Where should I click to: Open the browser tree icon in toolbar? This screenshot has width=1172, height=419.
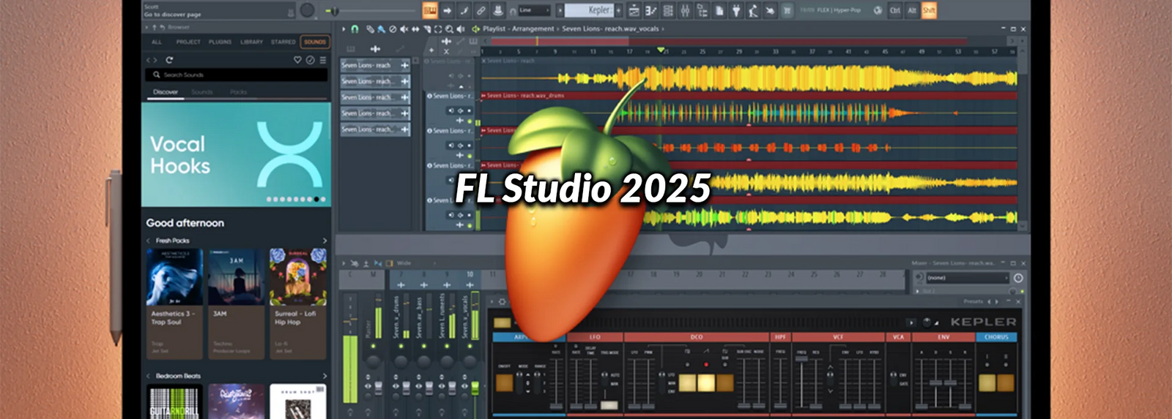702,10
